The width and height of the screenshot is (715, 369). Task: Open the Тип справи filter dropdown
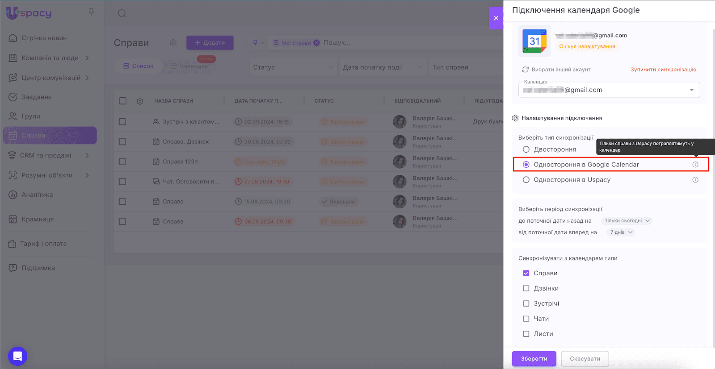465,67
